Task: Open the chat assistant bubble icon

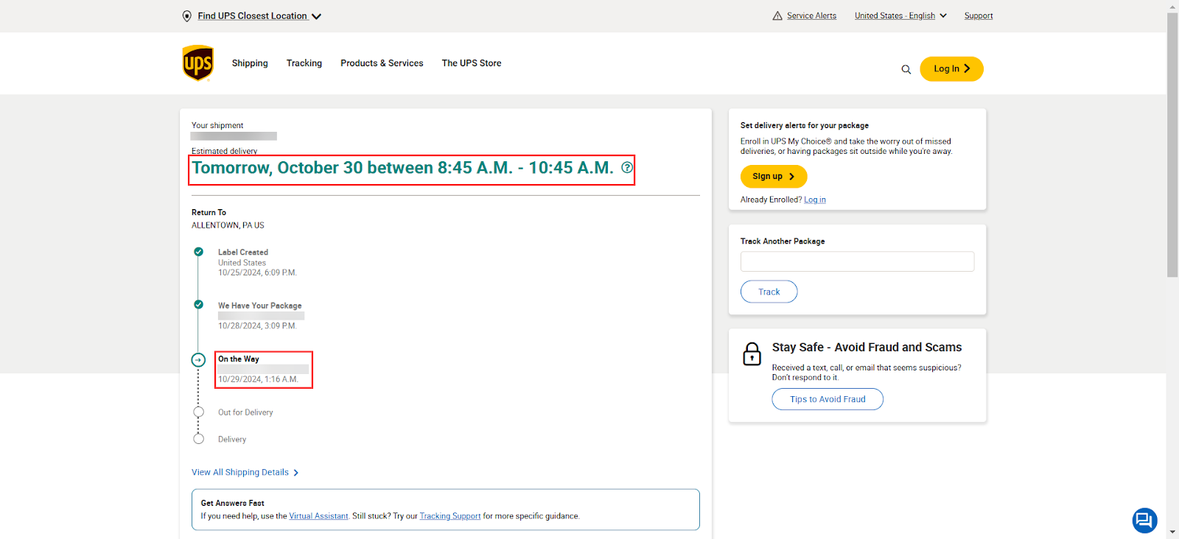Action: (x=1144, y=521)
